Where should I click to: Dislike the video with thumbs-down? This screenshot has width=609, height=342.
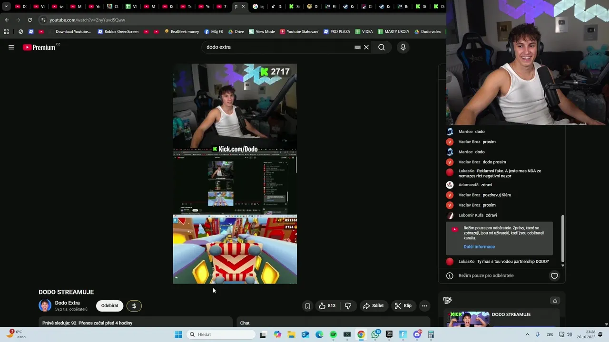tap(348, 306)
